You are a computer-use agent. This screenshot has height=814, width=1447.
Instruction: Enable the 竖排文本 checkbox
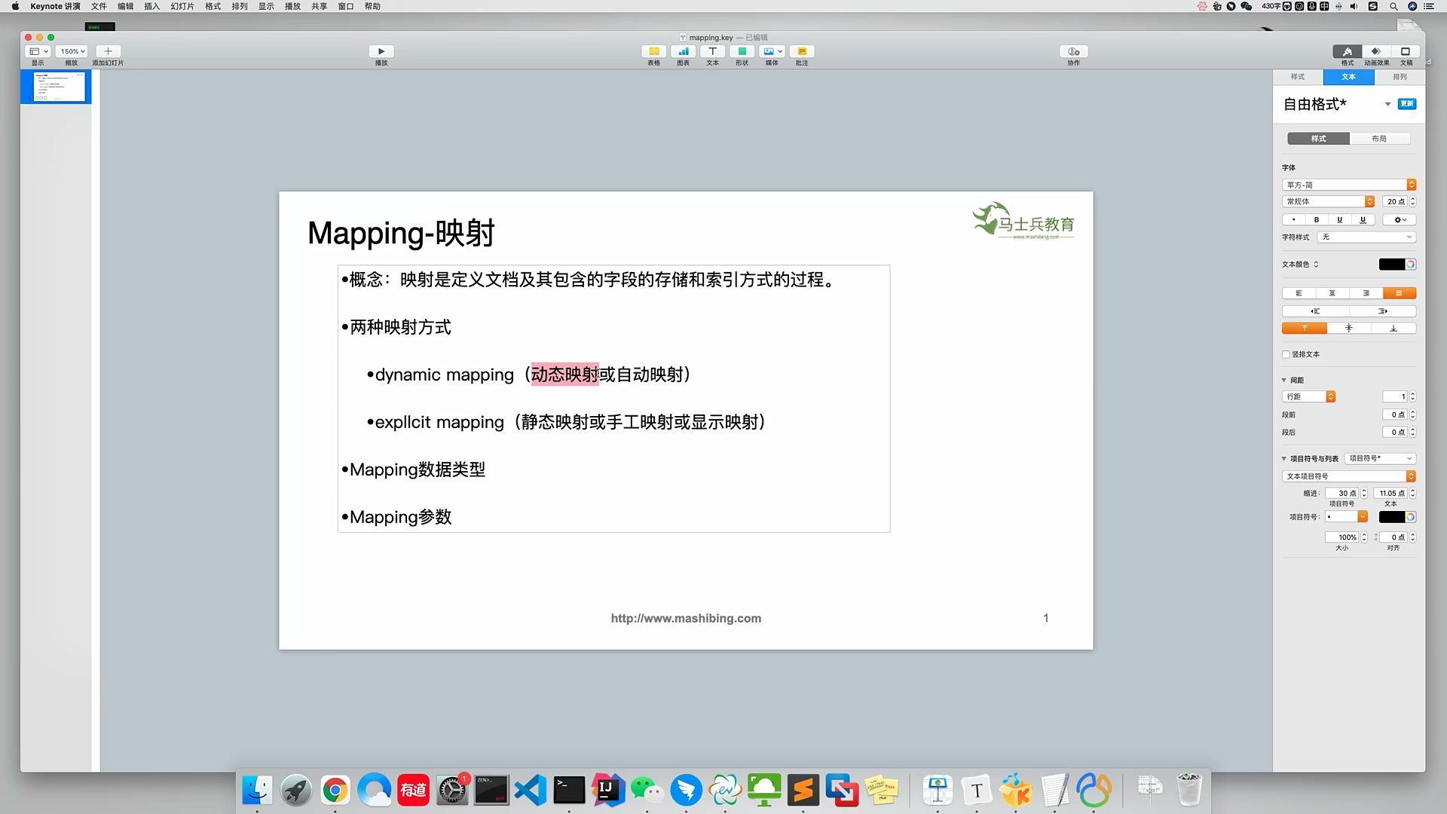1285,354
